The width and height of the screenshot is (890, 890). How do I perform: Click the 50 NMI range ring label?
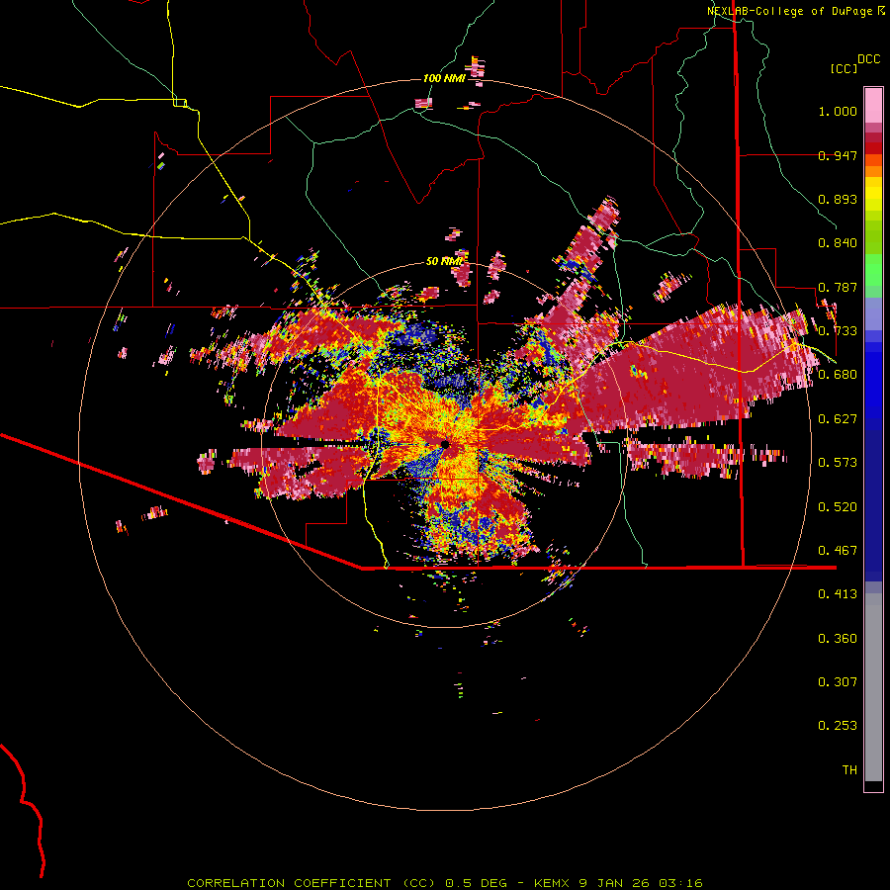pyautogui.click(x=444, y=262)
